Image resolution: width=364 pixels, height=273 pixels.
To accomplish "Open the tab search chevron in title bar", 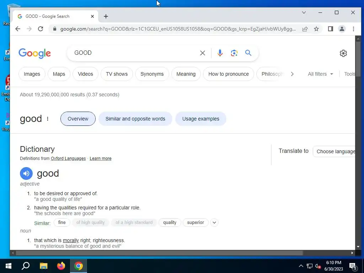I will pos(304,12).
